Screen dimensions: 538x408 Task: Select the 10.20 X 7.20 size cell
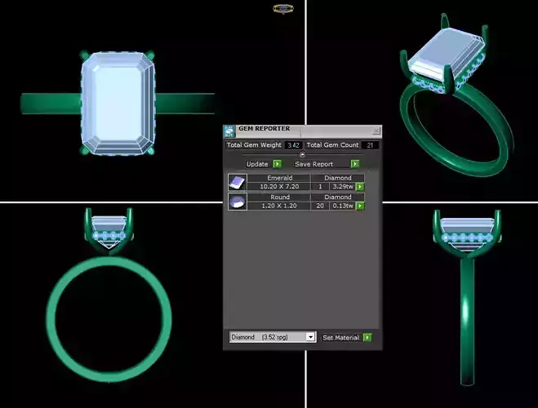tap(279, 187)
